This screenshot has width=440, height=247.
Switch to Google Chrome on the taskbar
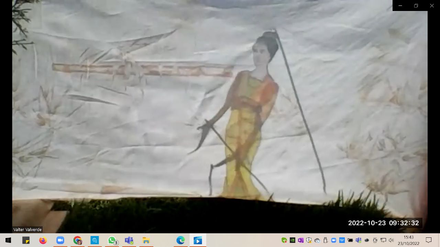click(78, 240)
